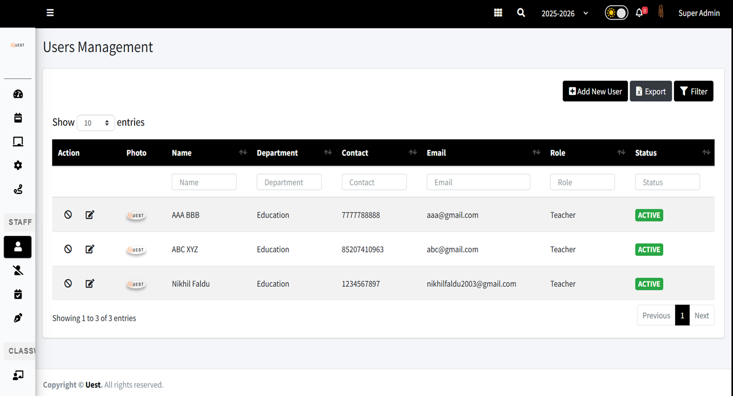
Task: Open the Show entries count dropdown
Action: 96,123
